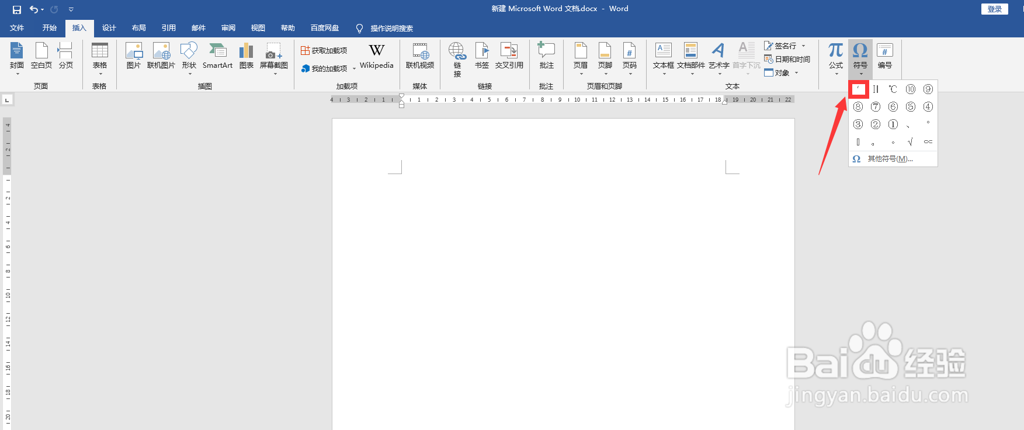The width and height of the screenshot is (1024, 430).
Task: Click 日期和时间 (Date & Time)
Action: pyautogui.click(x=787, y=59)
